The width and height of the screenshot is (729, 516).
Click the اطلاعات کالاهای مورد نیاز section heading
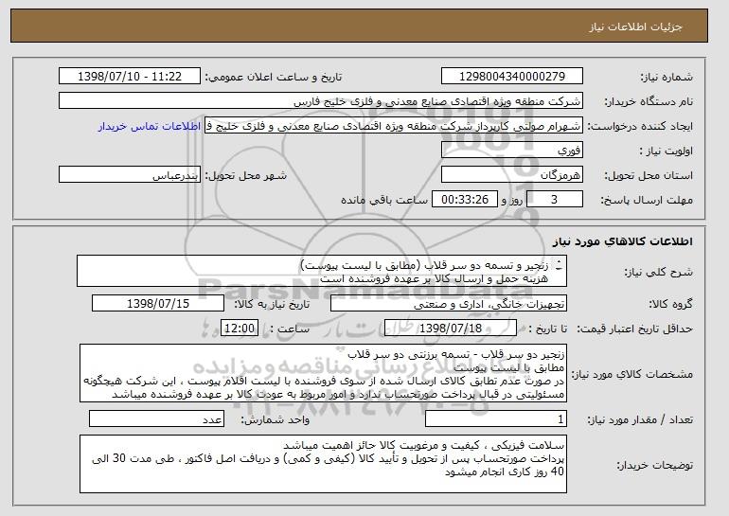[623, 241]
